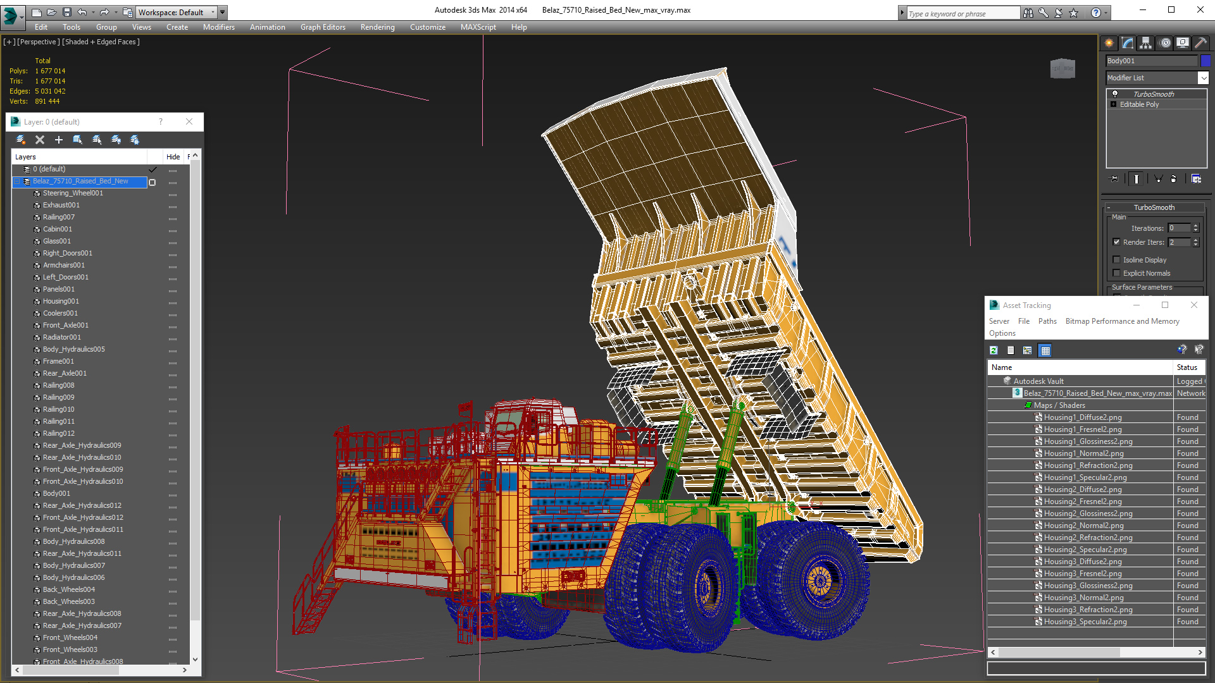Viewport: 1215px width, 683px height.
Task: Open the viewport [+] general menu
Action: [x=9, y=42]
